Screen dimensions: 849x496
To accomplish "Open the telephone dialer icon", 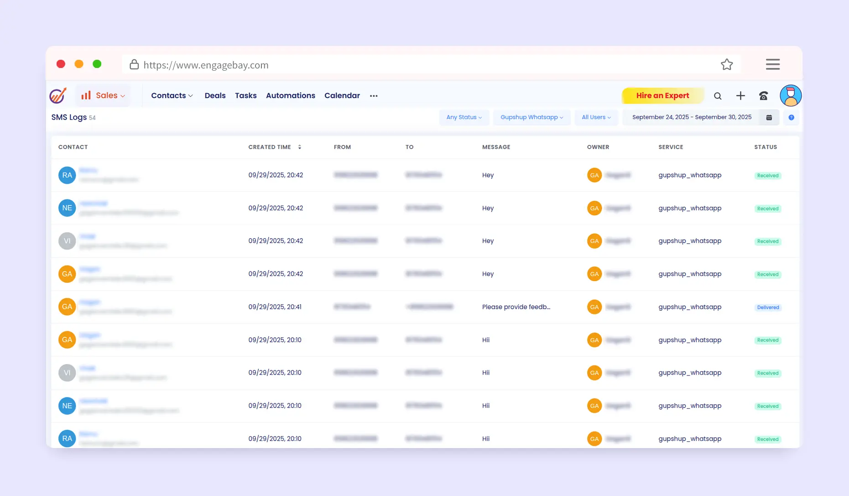I will coord(763,96).
